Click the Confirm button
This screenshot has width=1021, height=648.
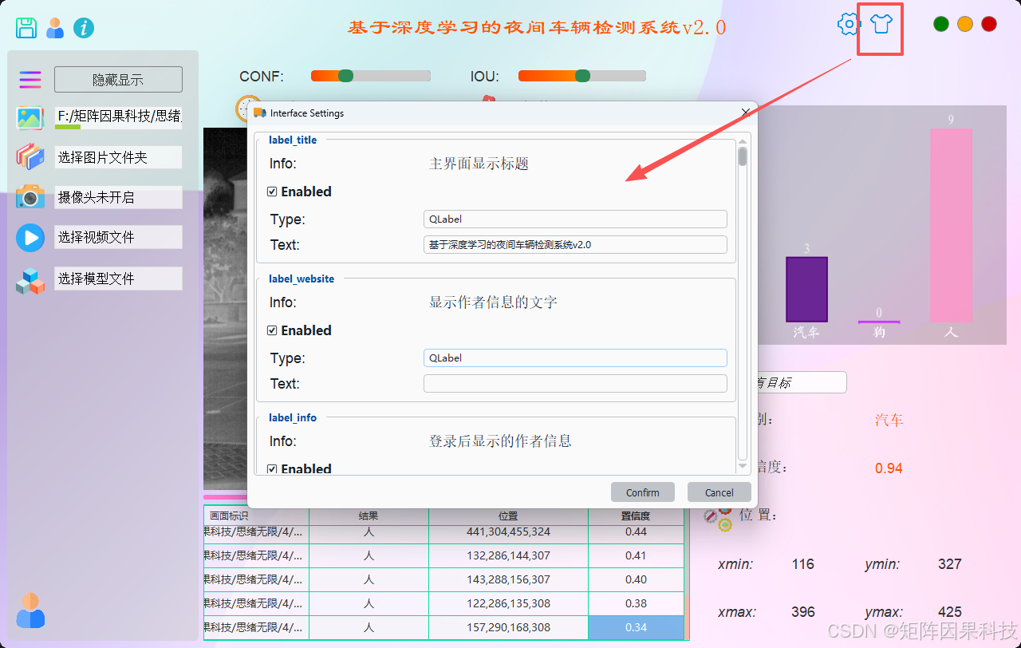pos(643,492)
